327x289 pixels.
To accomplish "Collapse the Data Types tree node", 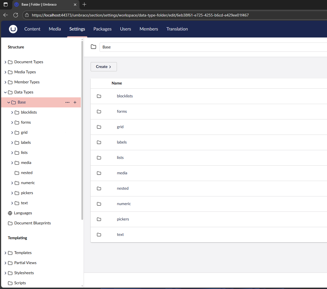I will point(5,92).
